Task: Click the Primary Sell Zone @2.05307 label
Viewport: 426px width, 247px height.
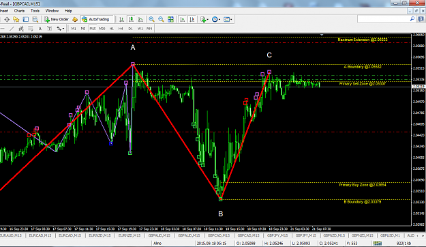Action: coord(363,83)
